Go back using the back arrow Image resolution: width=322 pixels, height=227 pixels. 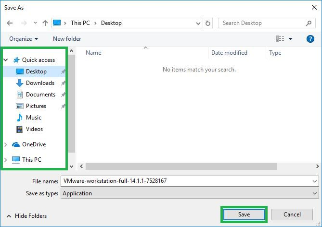10,23
